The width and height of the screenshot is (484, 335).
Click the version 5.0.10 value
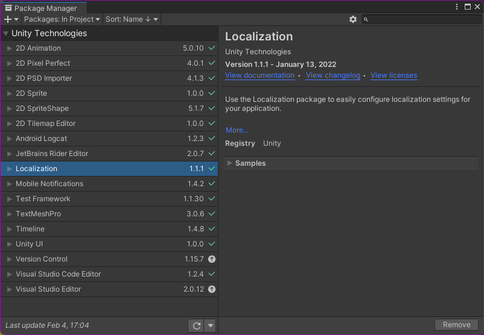point(193,48)
